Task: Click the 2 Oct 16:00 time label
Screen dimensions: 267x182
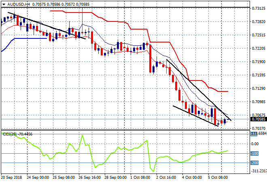Action: 166,178
